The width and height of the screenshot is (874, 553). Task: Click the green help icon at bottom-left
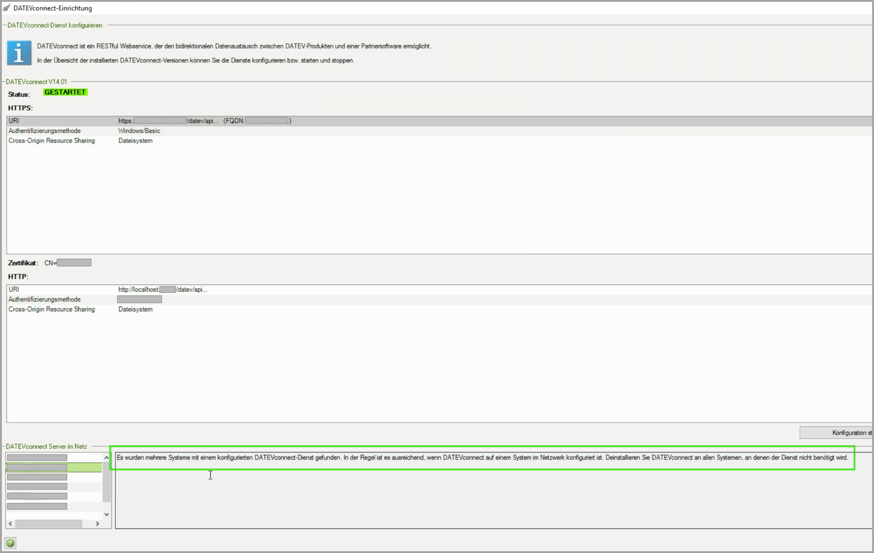coord(10,543)
